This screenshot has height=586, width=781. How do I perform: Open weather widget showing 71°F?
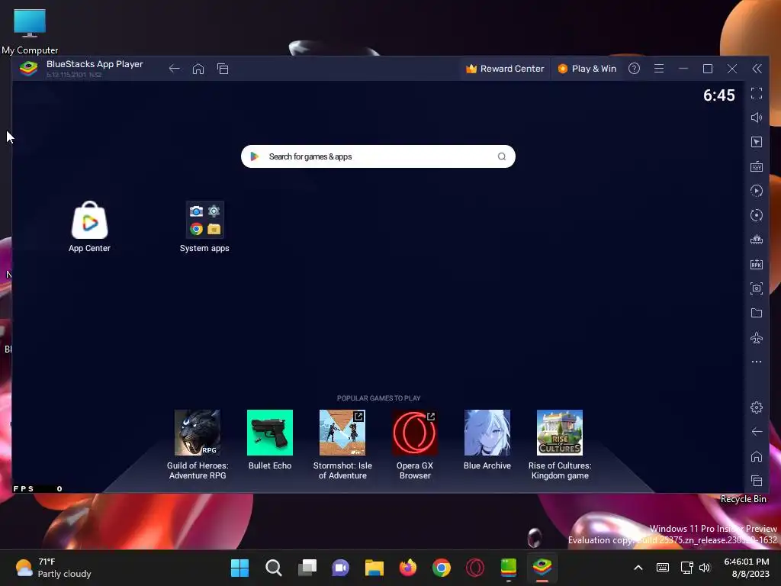pos(53,568)
